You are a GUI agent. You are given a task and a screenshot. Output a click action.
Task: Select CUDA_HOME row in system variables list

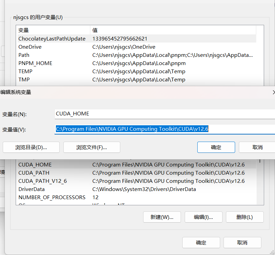point(137,165)
